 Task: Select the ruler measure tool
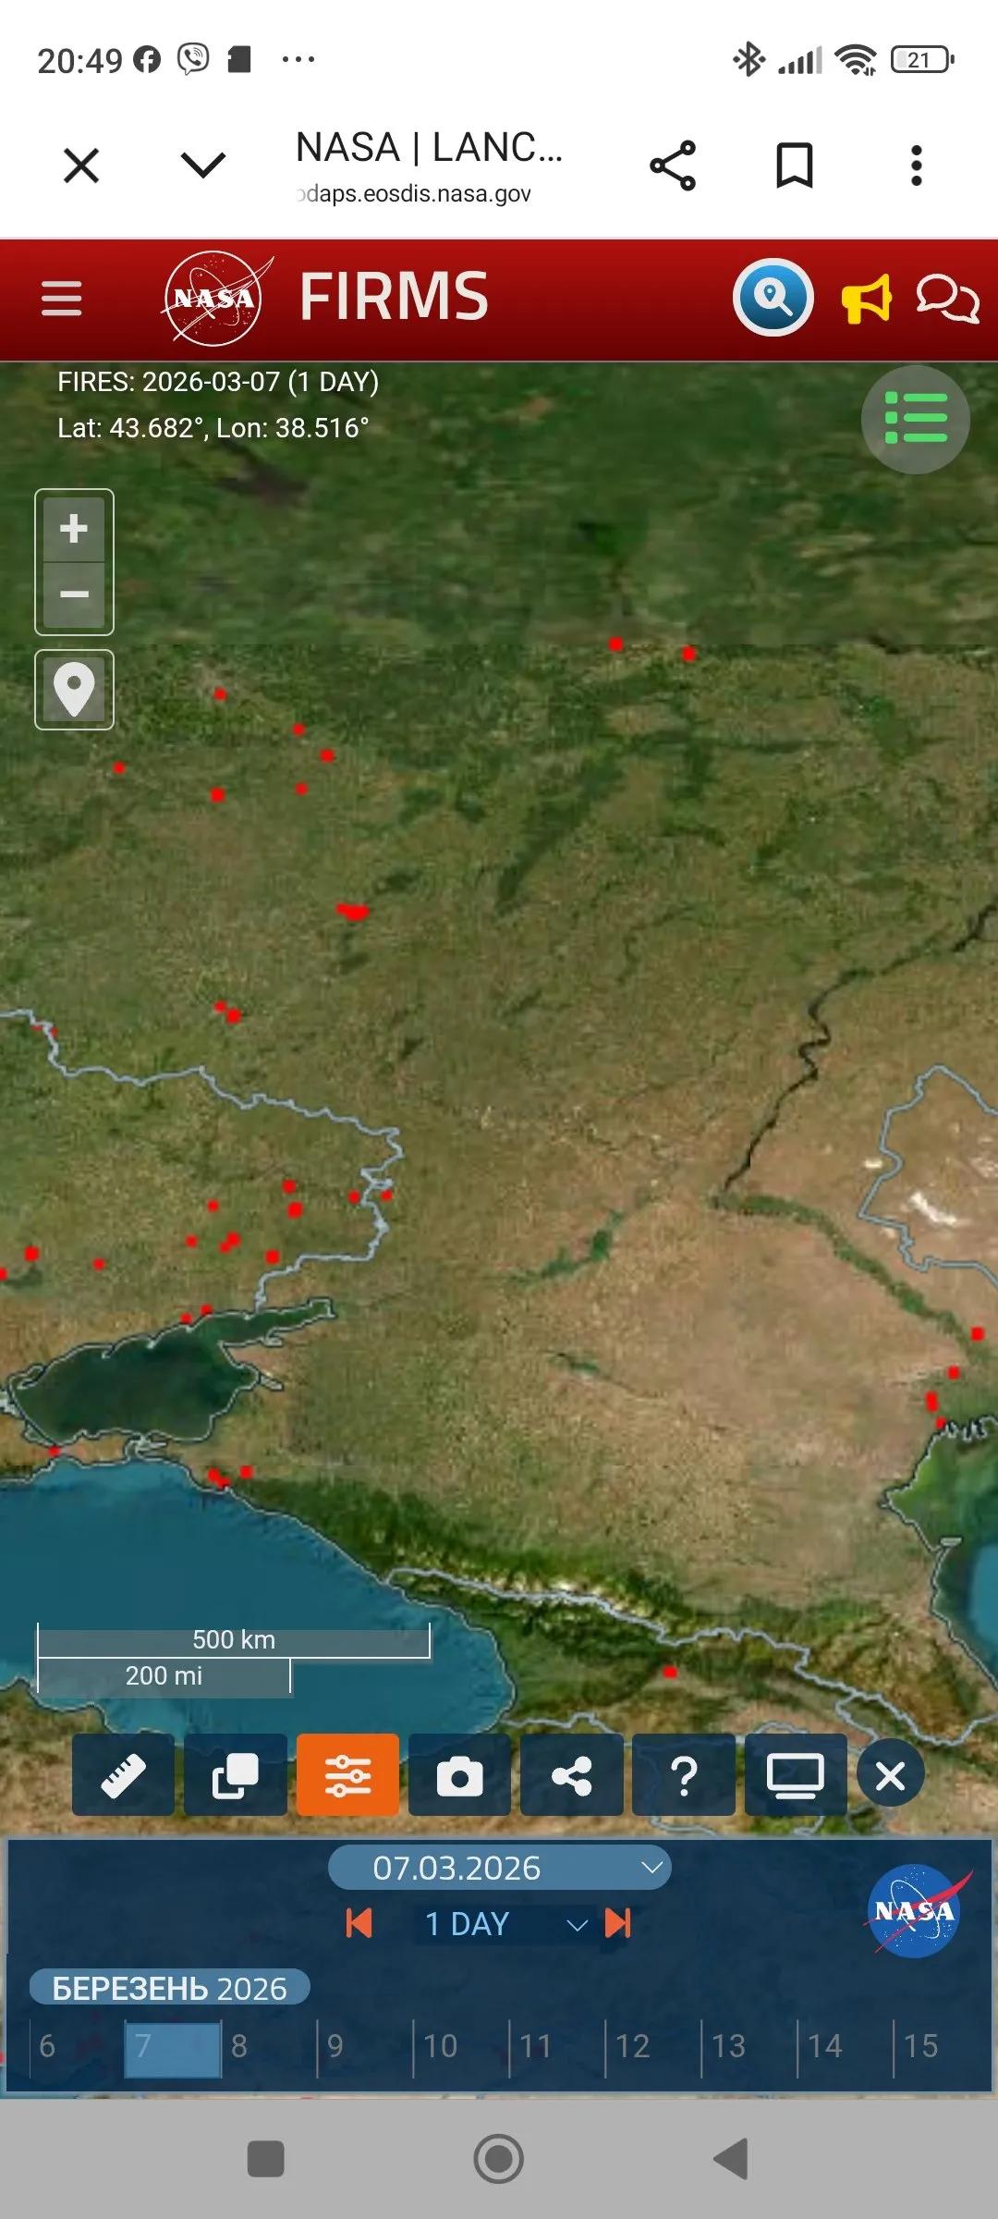123,1776
